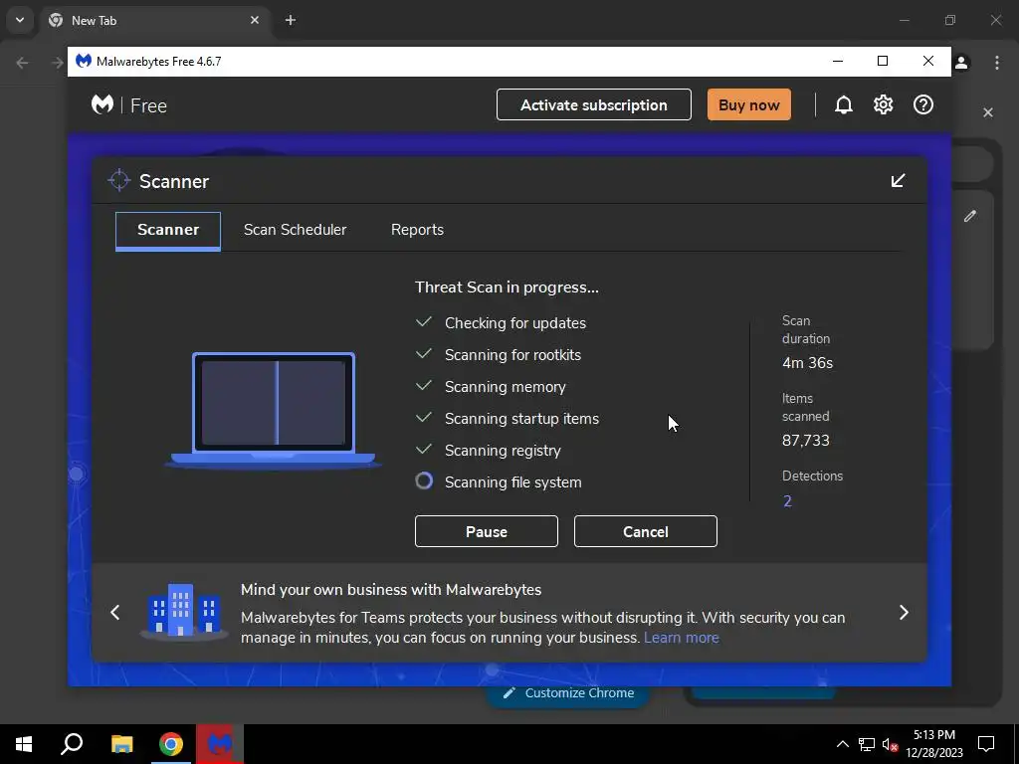
Task: Click the laptop scan animation
Action: point(273,411)
